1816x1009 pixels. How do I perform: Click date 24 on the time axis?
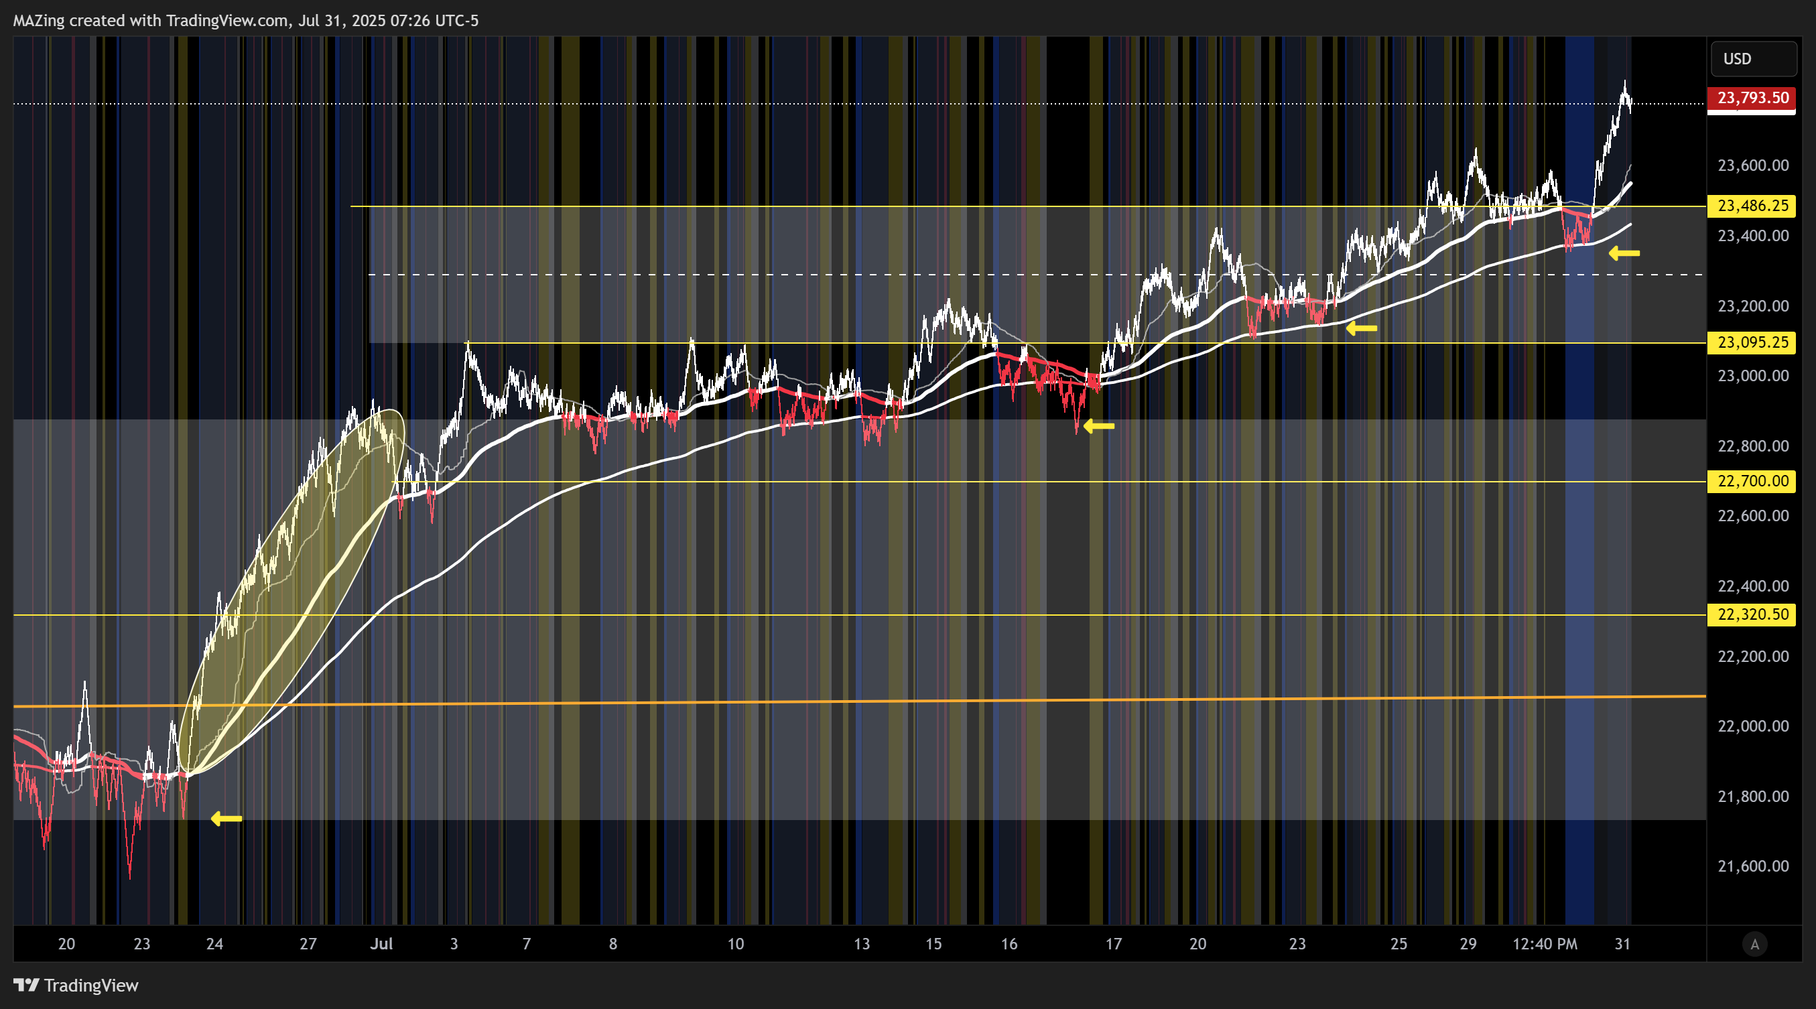(x=214, y=944)
